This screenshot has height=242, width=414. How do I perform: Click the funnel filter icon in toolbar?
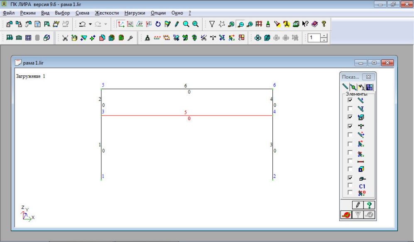click(212, 24)
